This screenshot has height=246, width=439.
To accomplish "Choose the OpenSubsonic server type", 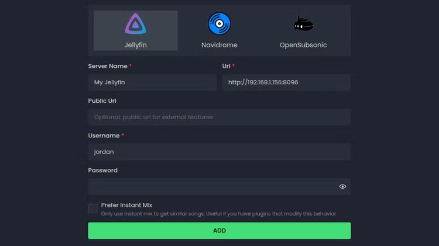I will click(303, 31).
